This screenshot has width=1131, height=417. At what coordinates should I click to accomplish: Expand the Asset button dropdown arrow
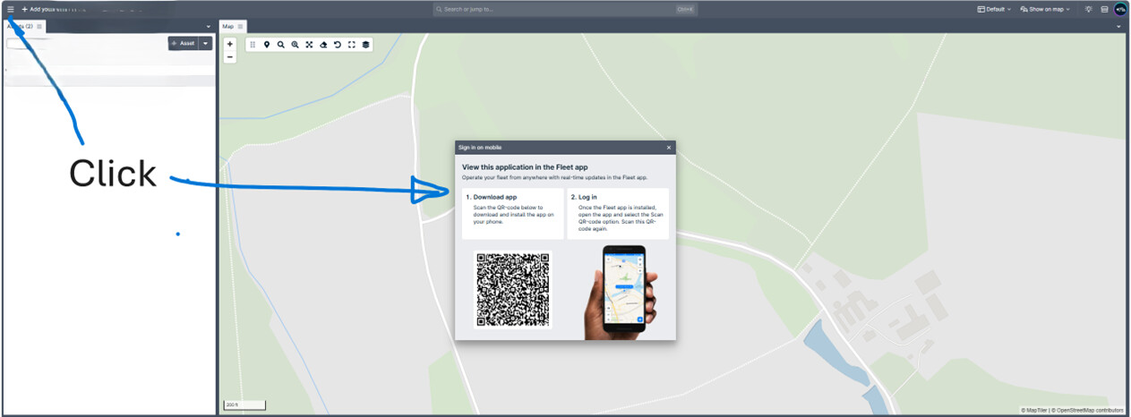[206, 43]
